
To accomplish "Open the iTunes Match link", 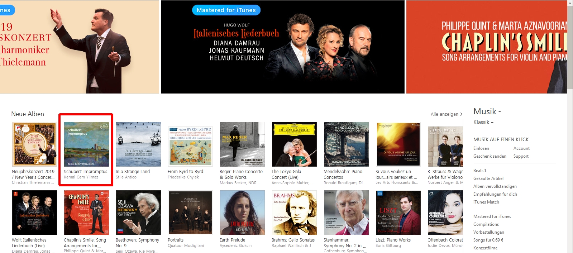I will tap(486, 202).
